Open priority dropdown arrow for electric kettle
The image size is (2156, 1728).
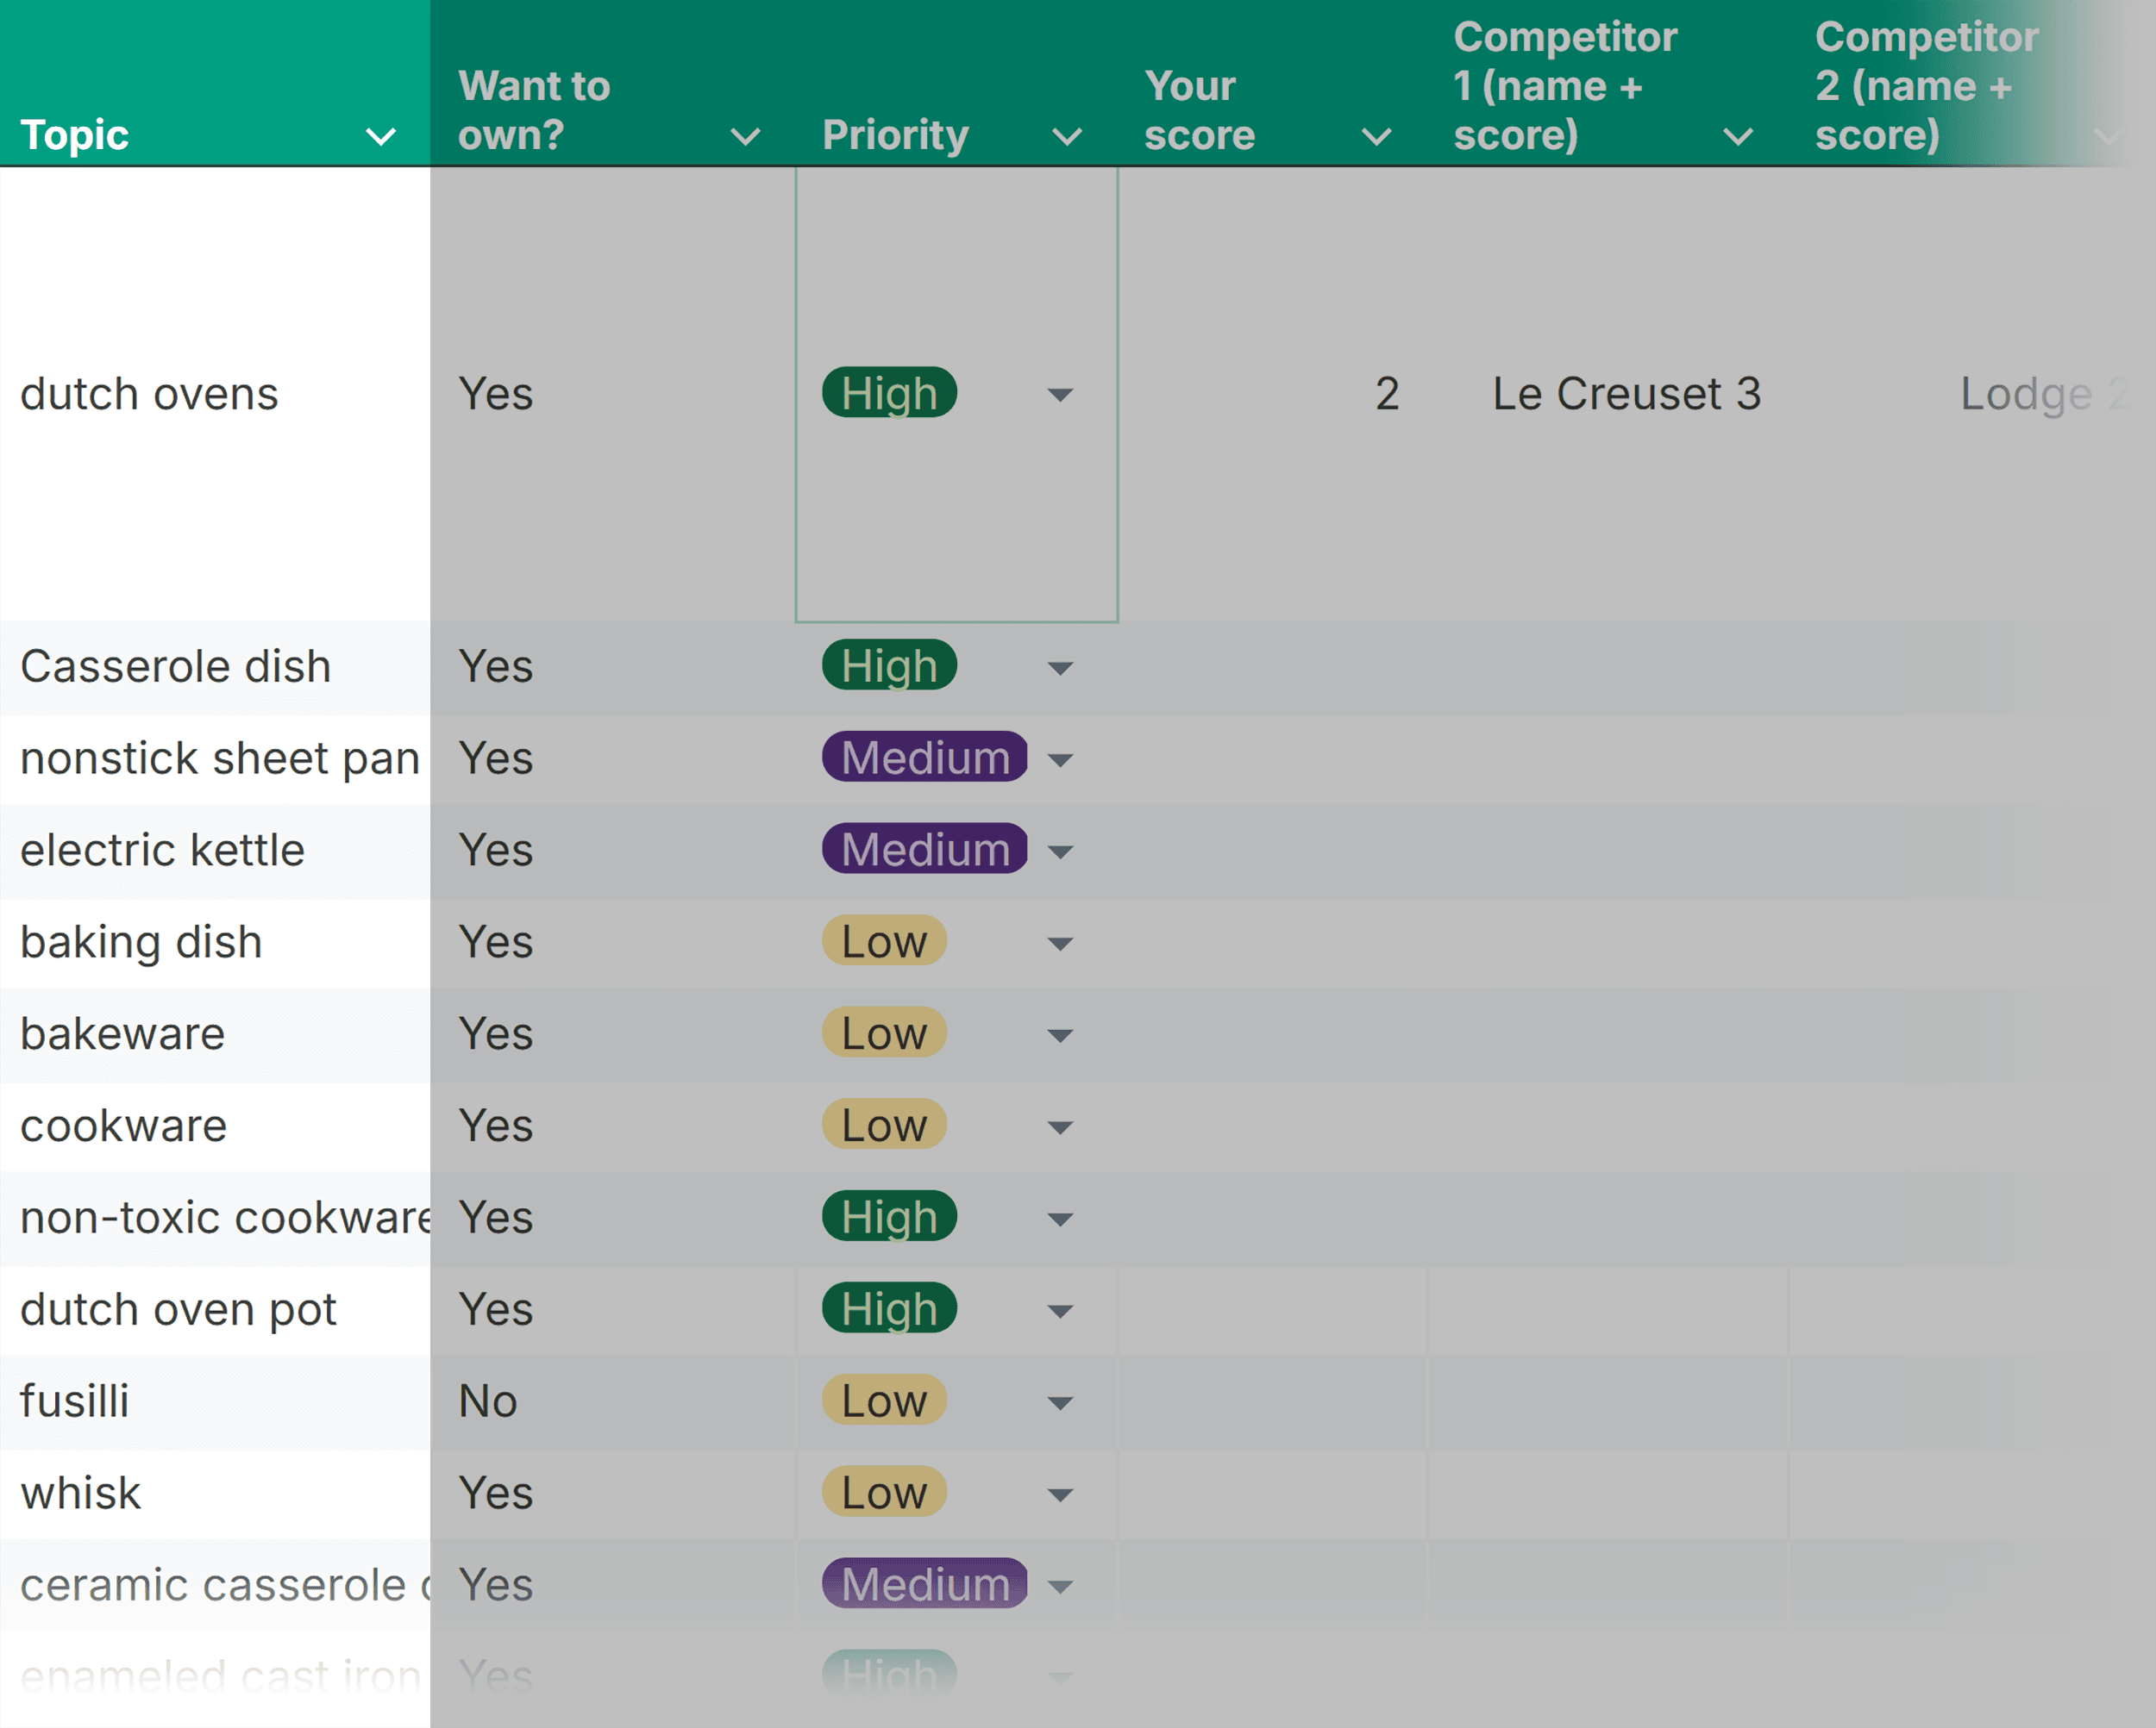coord(1060,852)
